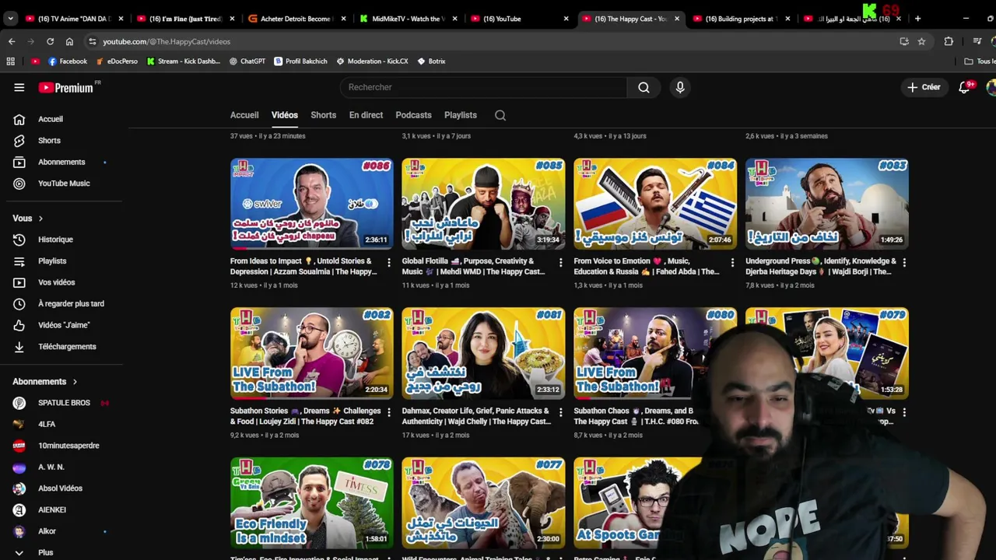Open Playlists in the left sidebar
The width and height of the screenshot is (996, 560).
point(52,261)
